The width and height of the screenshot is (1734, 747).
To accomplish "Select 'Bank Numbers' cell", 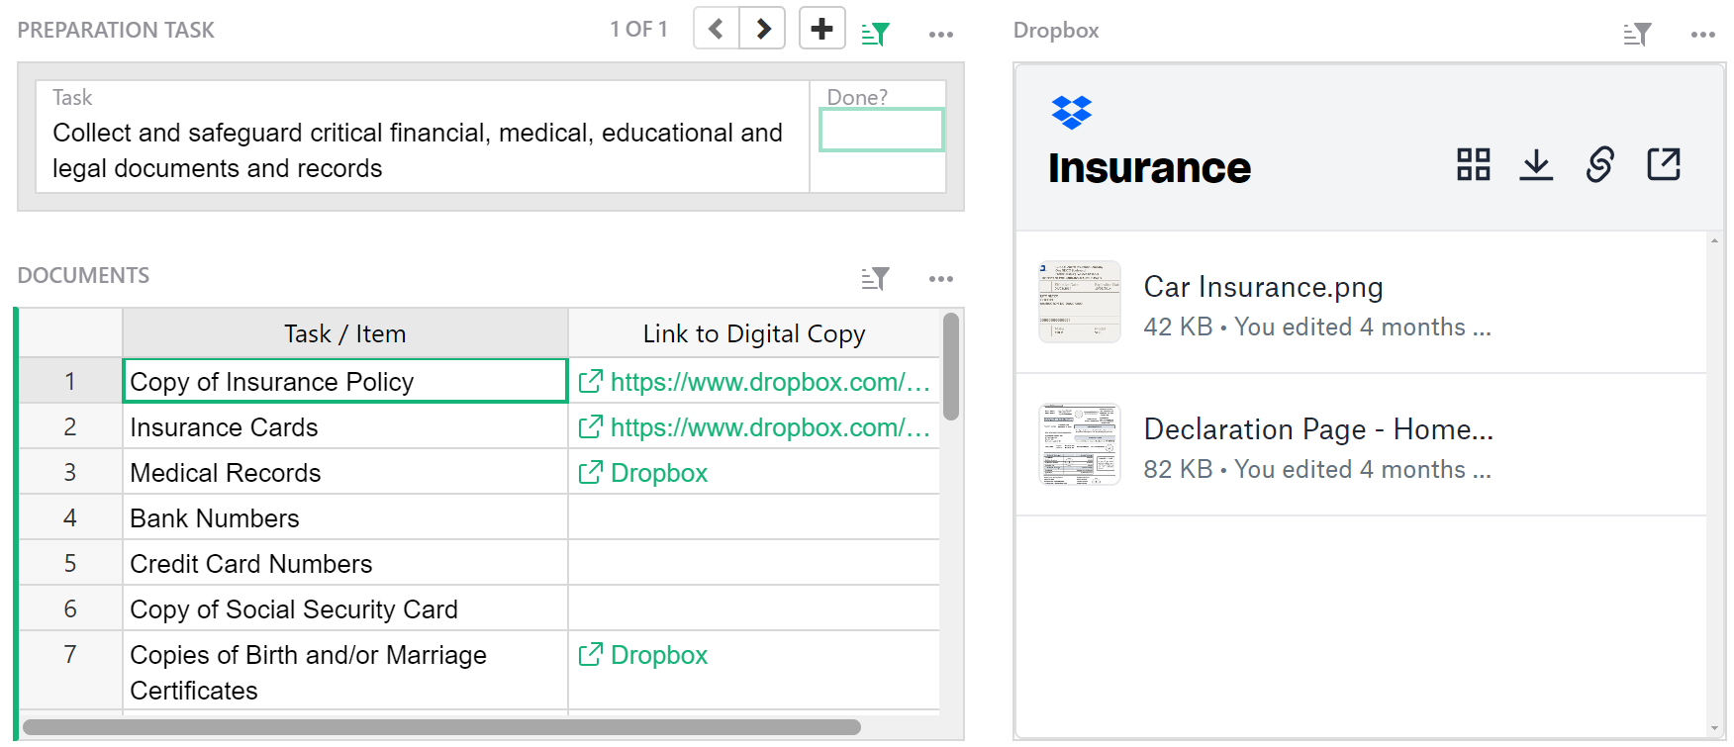I will pos(344,517).
